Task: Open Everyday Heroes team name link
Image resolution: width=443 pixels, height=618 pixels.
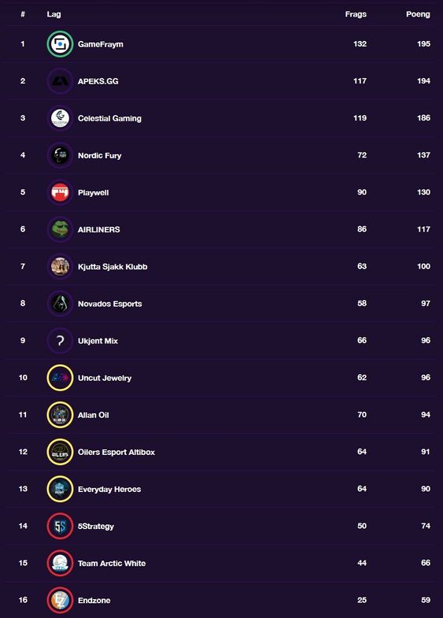Action: [109, 489]
